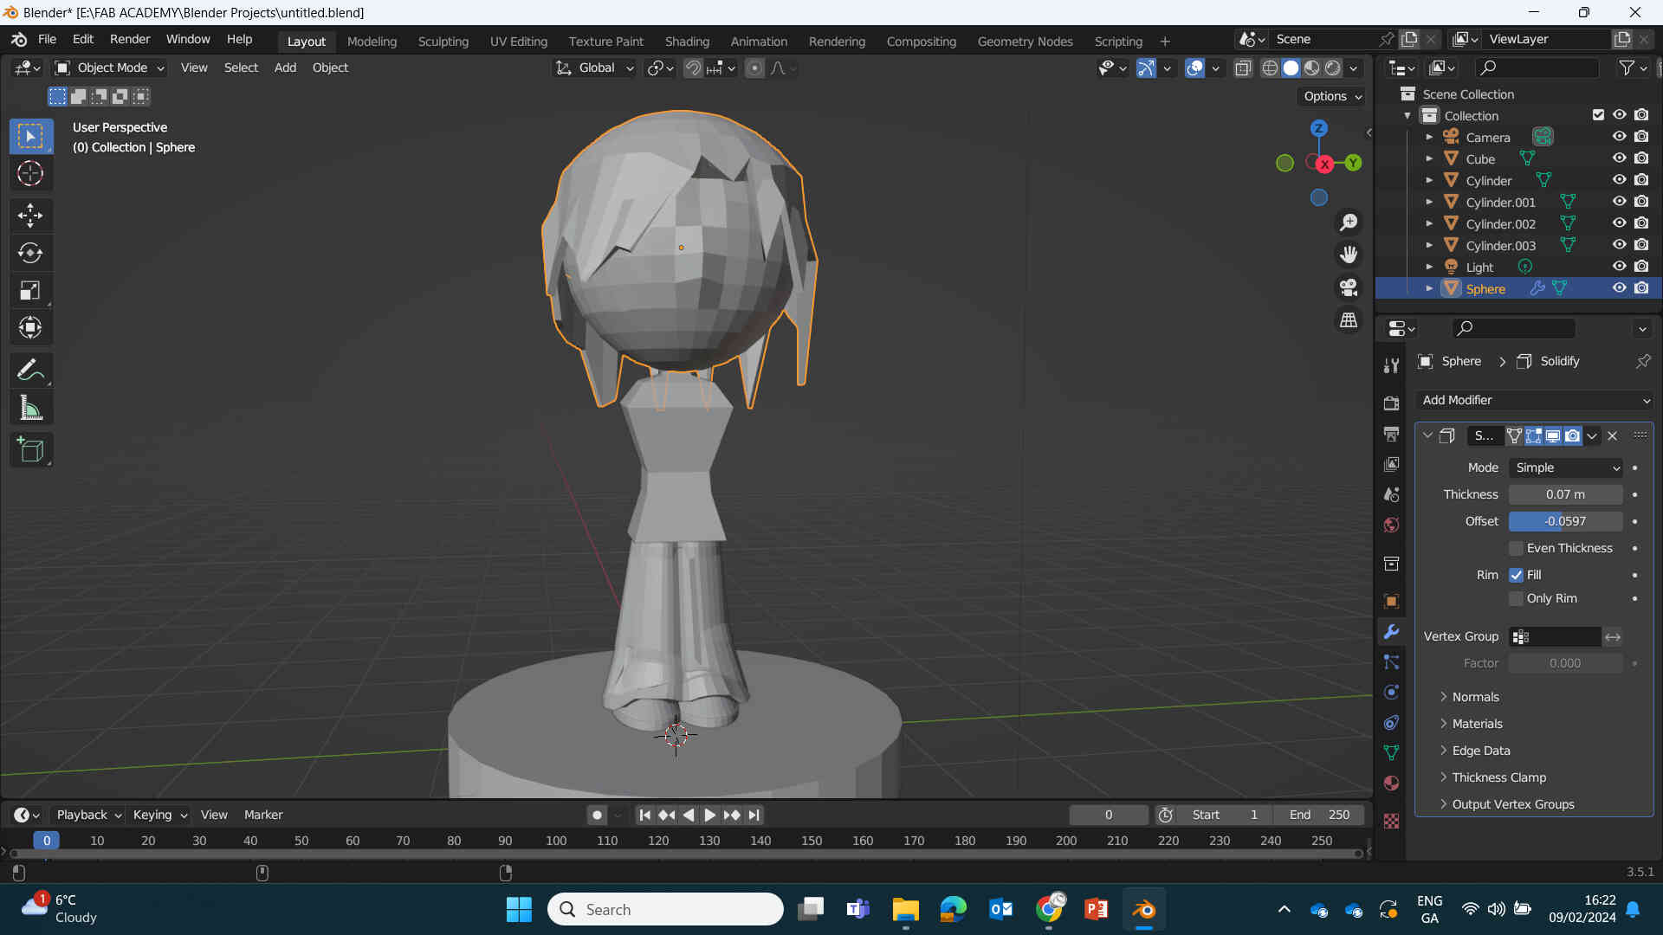
Task: Open the timeline Keying menu
Action: click(159, 815)
